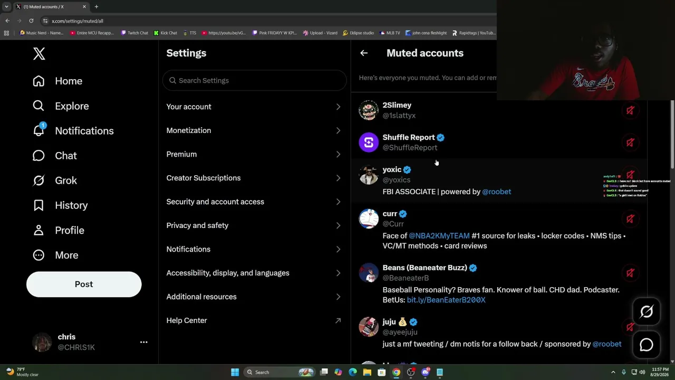The height and width of the screenshot is (380, 675).
Task: Open the Windows Start menu
Action: click(235, 372)
